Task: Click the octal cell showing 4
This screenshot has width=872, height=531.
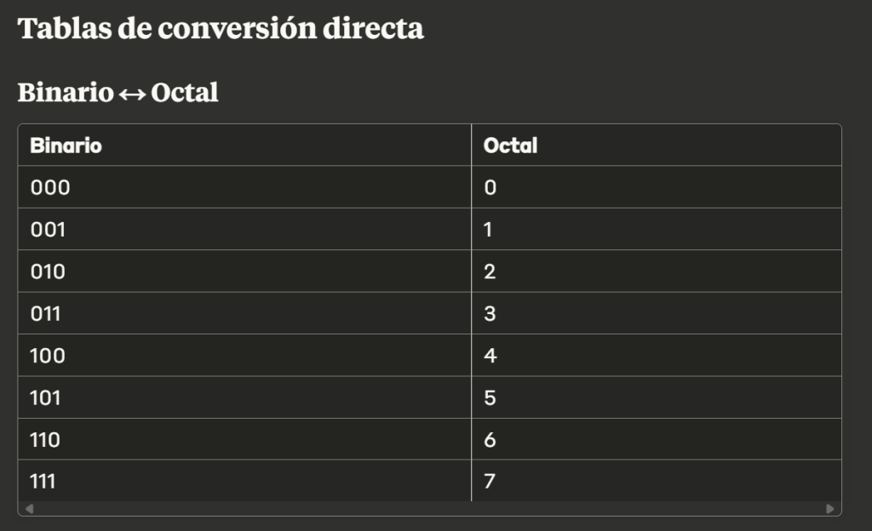Action: click(490, 356)
